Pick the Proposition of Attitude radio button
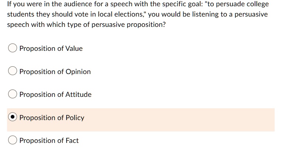The image size is (305, 151). (13, 95)
